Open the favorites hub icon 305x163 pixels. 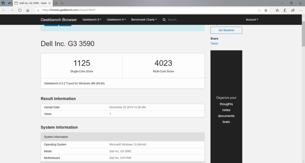(277, 10)
